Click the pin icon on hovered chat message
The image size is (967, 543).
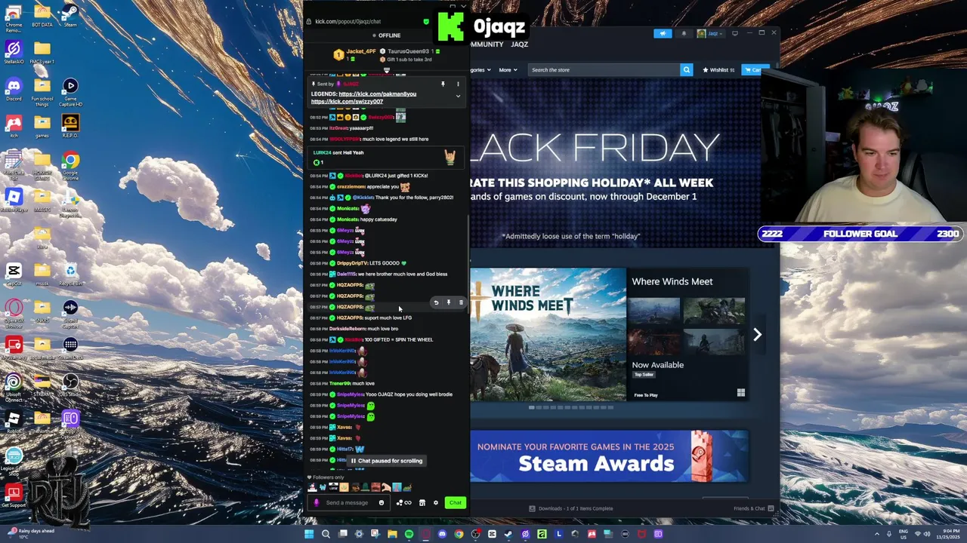pyautogui.click(x=449, y=302)
